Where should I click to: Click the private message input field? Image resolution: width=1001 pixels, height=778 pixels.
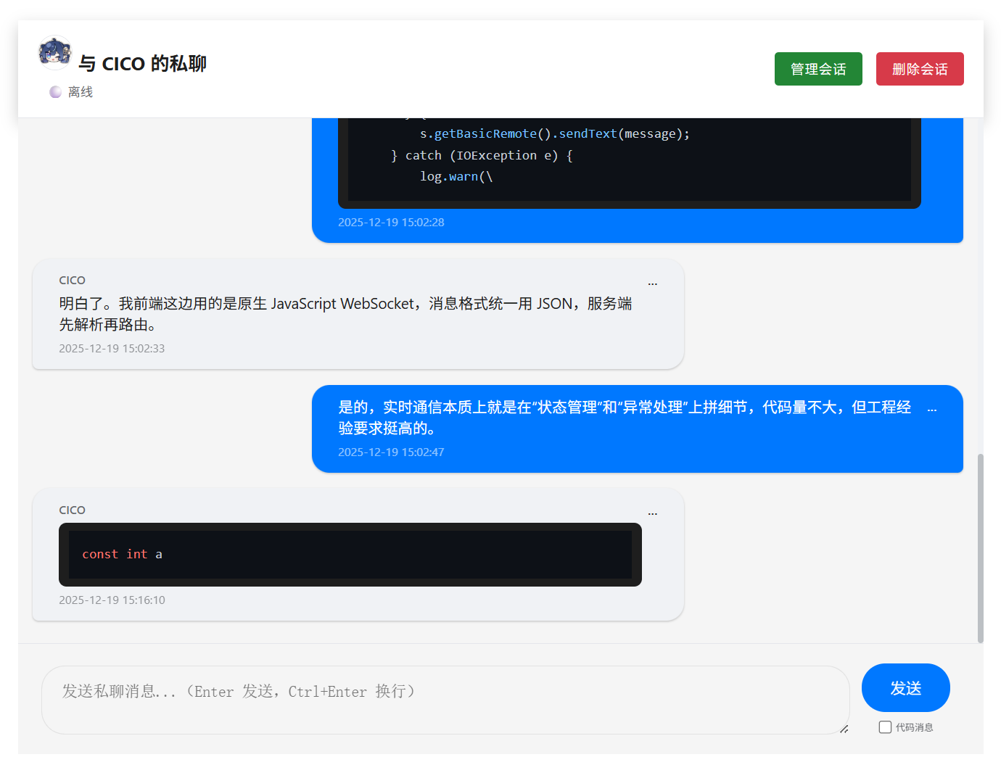pos(446,698)
